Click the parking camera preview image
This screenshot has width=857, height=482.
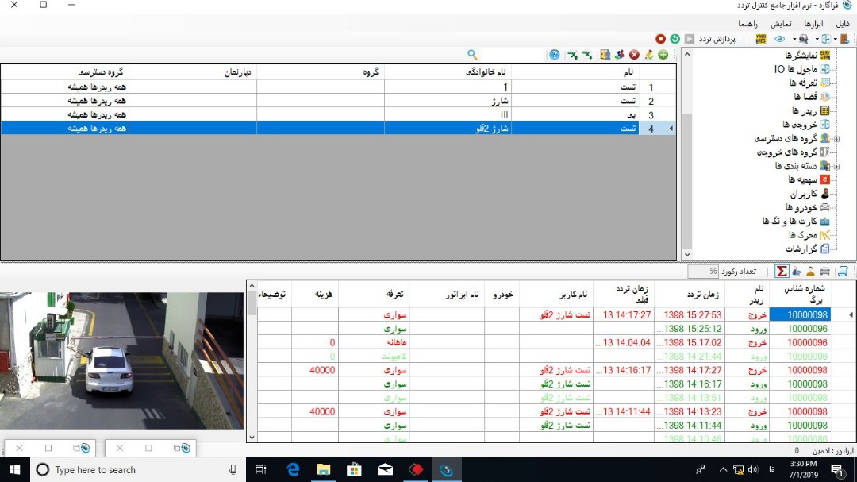click(x=121, y=361)
